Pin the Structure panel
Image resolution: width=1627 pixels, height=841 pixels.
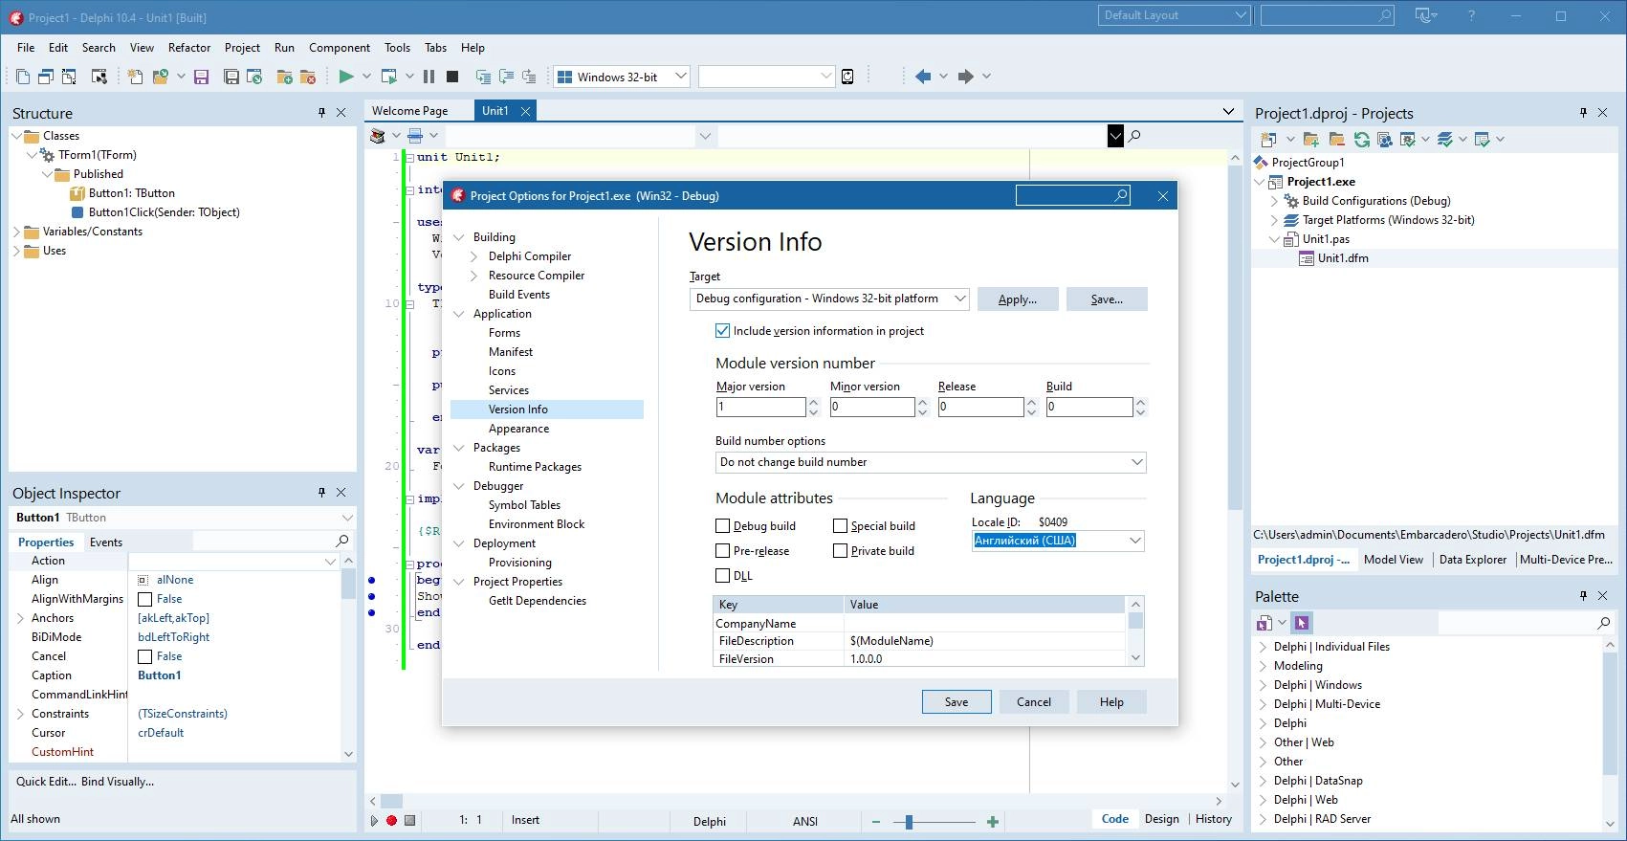click(x=321, y=113)
